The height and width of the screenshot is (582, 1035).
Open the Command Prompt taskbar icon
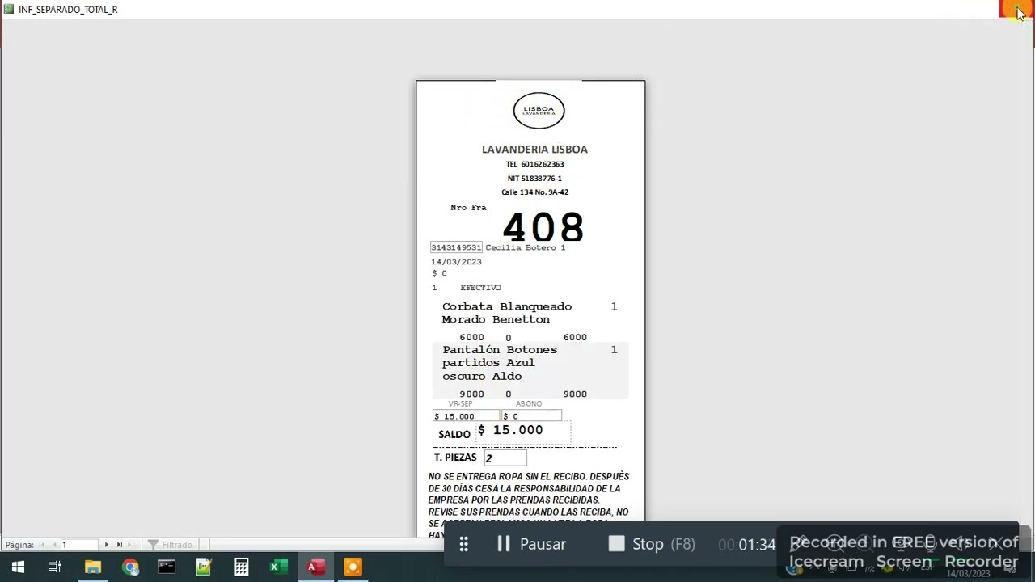[x=167, y=567]
